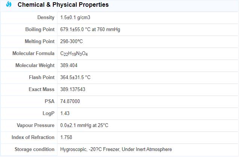Image resolution: width=239 pixels, height=157 pixels.
Task: Click the Molecular Formula label
Action: [33, 54]
